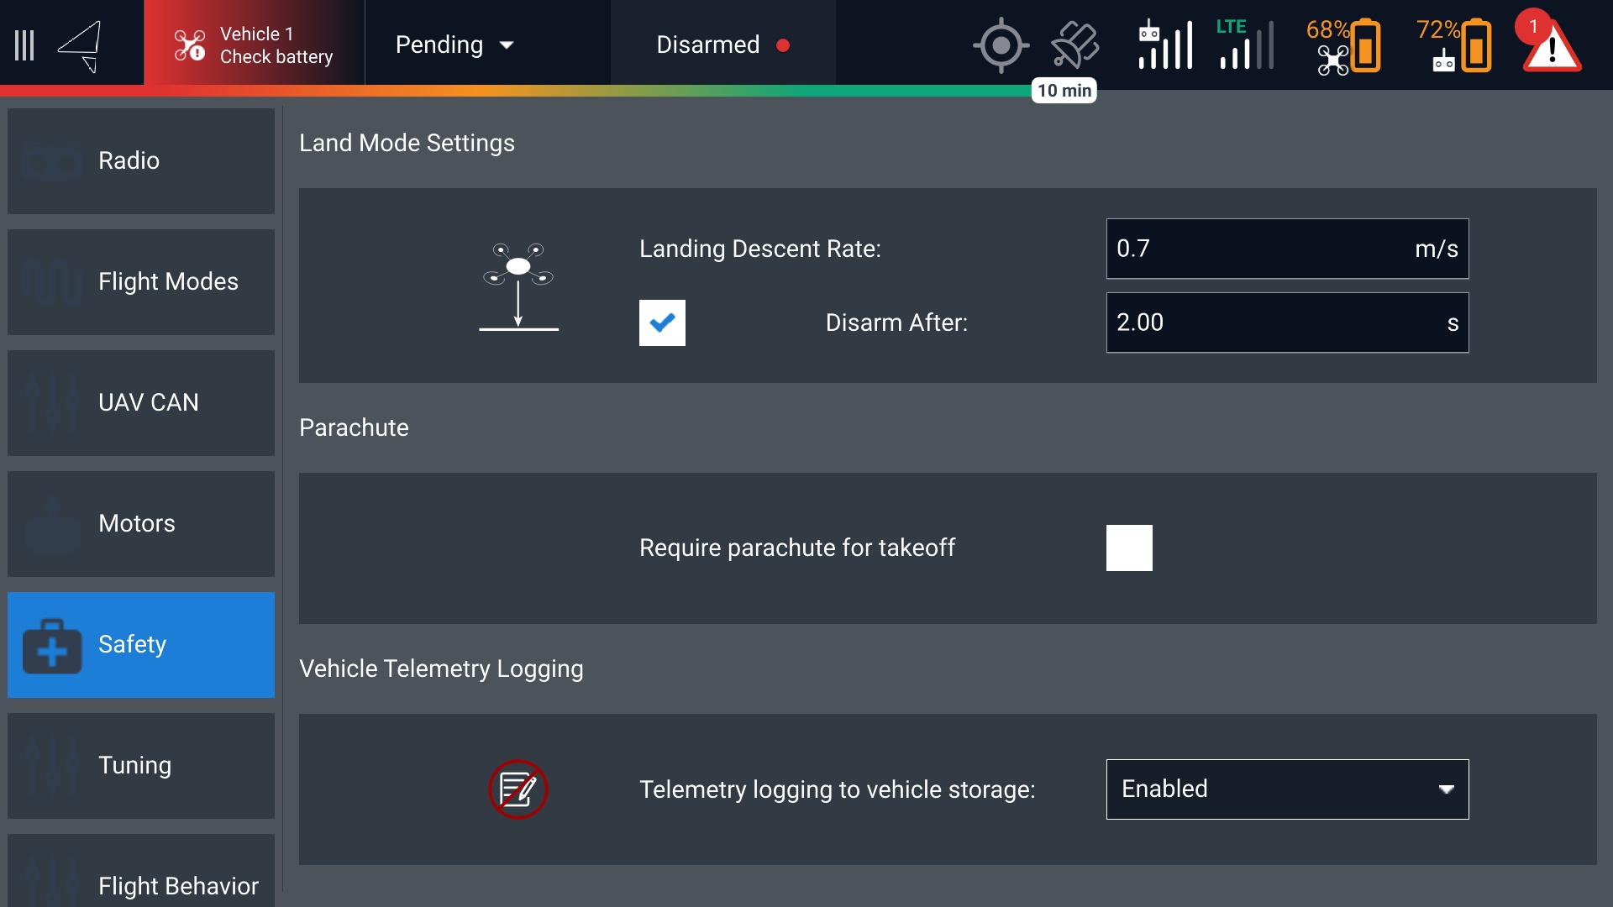Select the Motors tab
This screenshot has height=907, width=1613.
(x=141, y=523)
